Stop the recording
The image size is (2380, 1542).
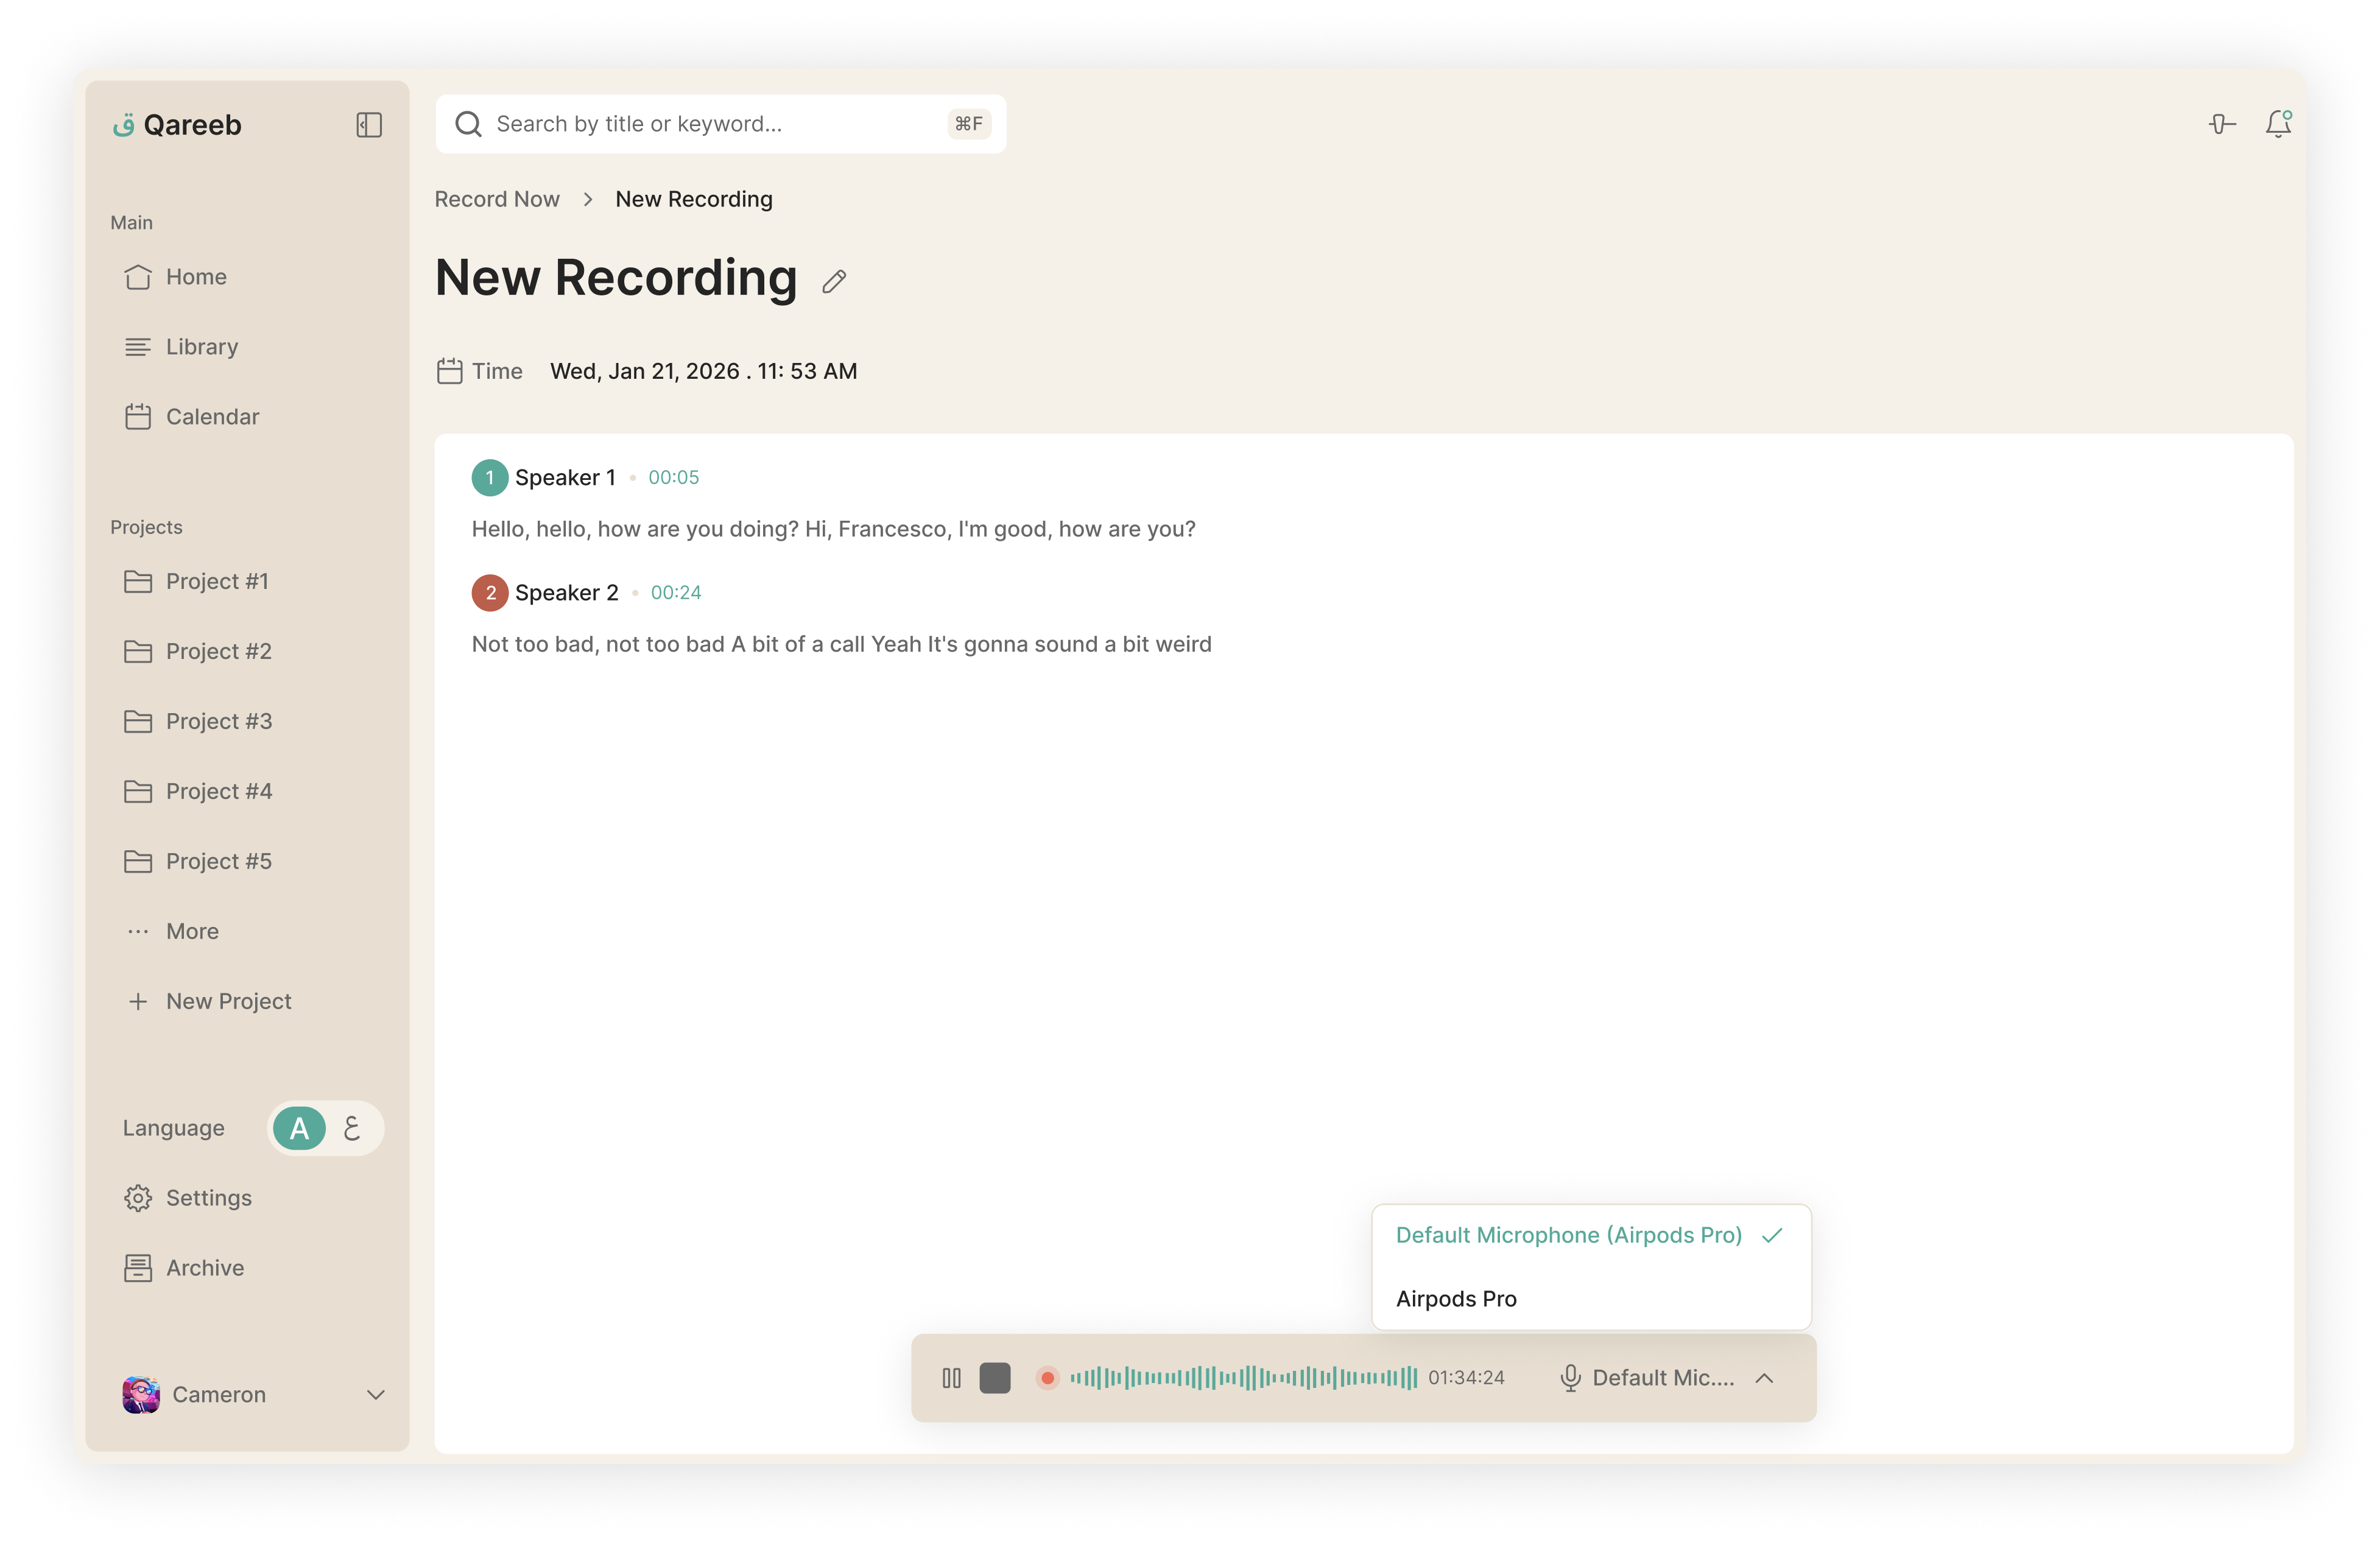pyautogui.click(x=995, y=1378)
